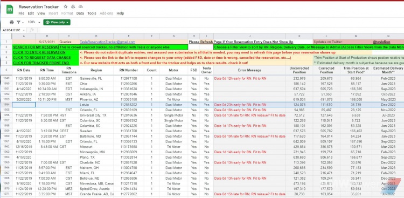Click the name box showing A1954
Viewport: 404px width, 198px height.
point(12,30)
